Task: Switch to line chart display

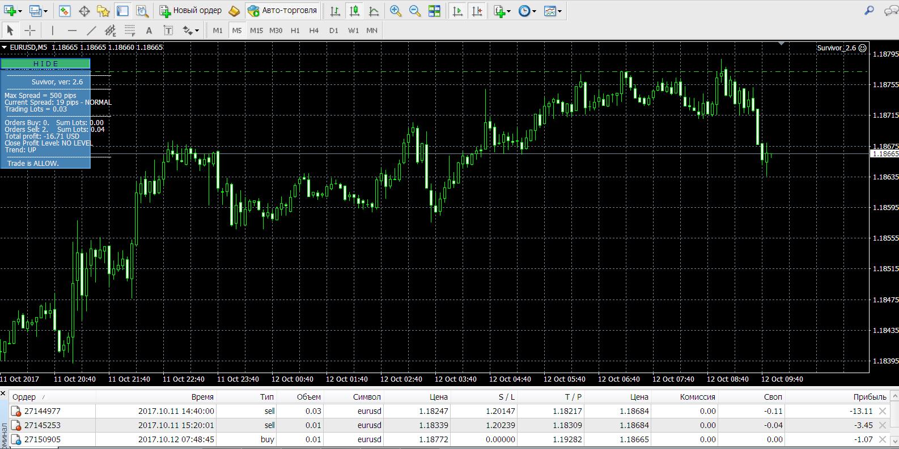Action: point(374,10)
